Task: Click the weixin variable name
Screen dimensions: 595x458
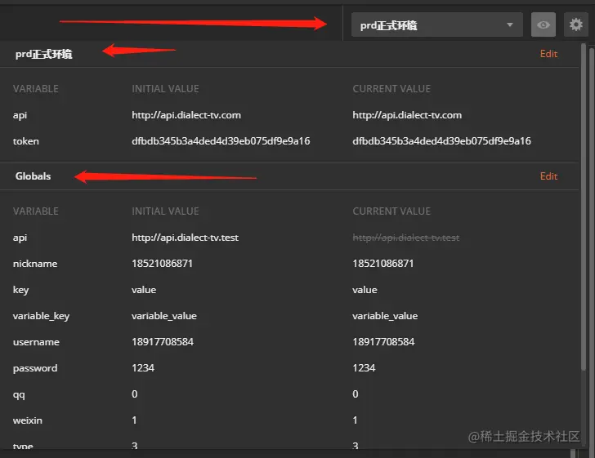Action: click(x=27, y=420)
